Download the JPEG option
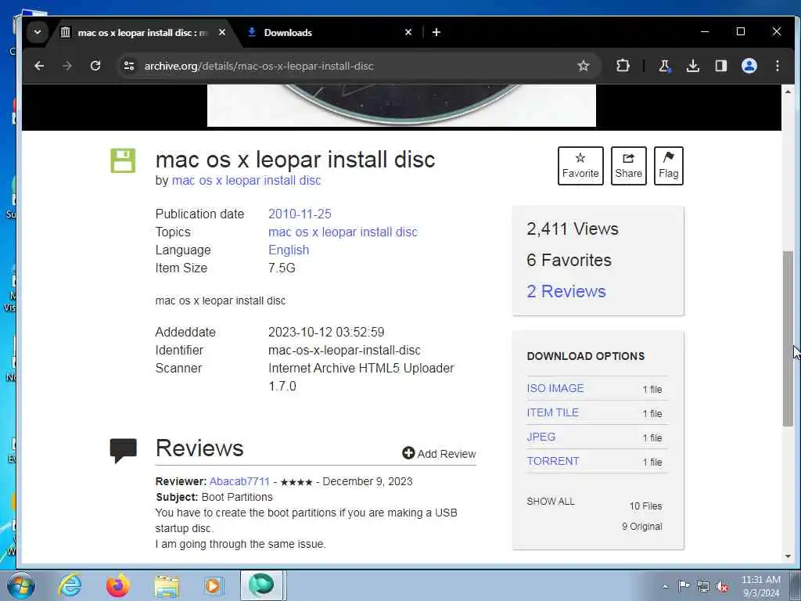The width and height of the screenshot is (801, 601). point(541,437)
